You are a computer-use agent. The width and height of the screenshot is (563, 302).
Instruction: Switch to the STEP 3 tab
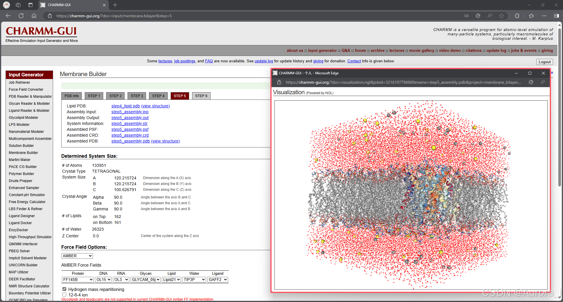click(x=137, y=96)
